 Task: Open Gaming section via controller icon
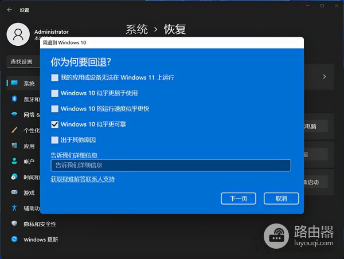(14, 193)
